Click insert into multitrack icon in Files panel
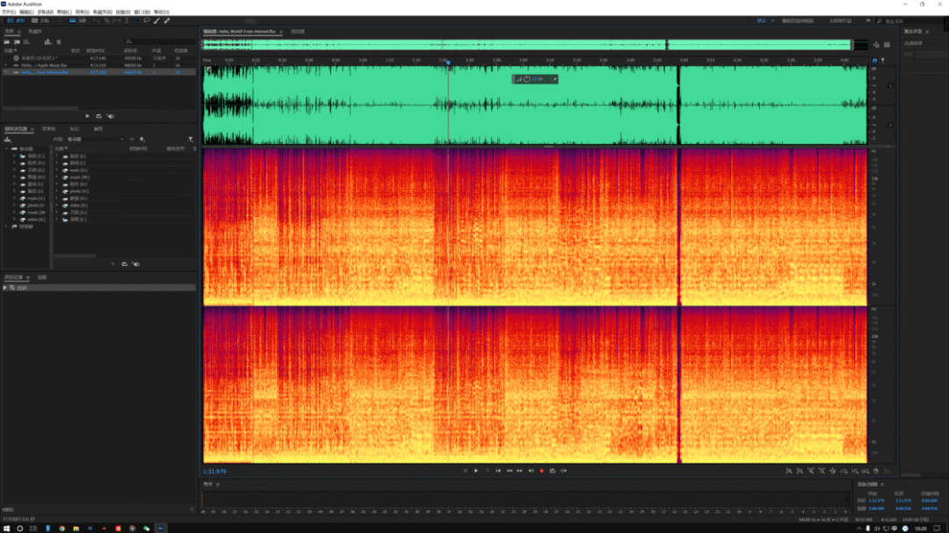 tap(47, 42)
